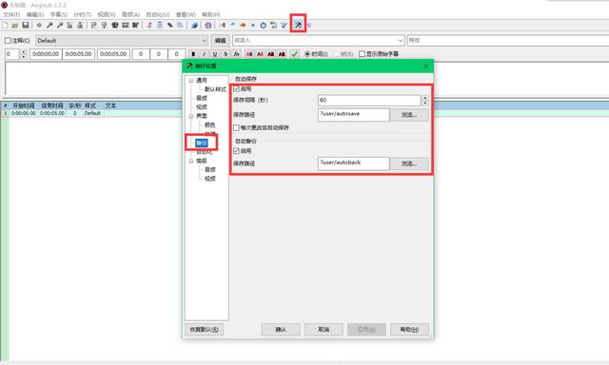Open the Attachments toolbar icon
The height and width of the screenshot is (365, 609).
(x=169, y=26)
